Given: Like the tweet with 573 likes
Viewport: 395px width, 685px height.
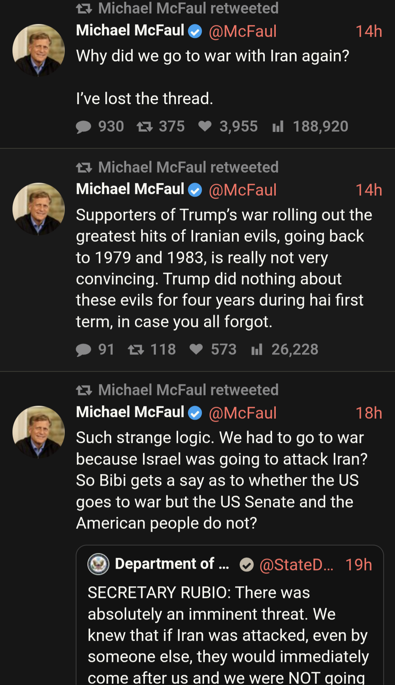Looking at the screenshot, I should pos(196,349).
